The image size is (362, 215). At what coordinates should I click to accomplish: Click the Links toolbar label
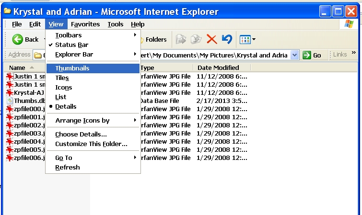340,55
